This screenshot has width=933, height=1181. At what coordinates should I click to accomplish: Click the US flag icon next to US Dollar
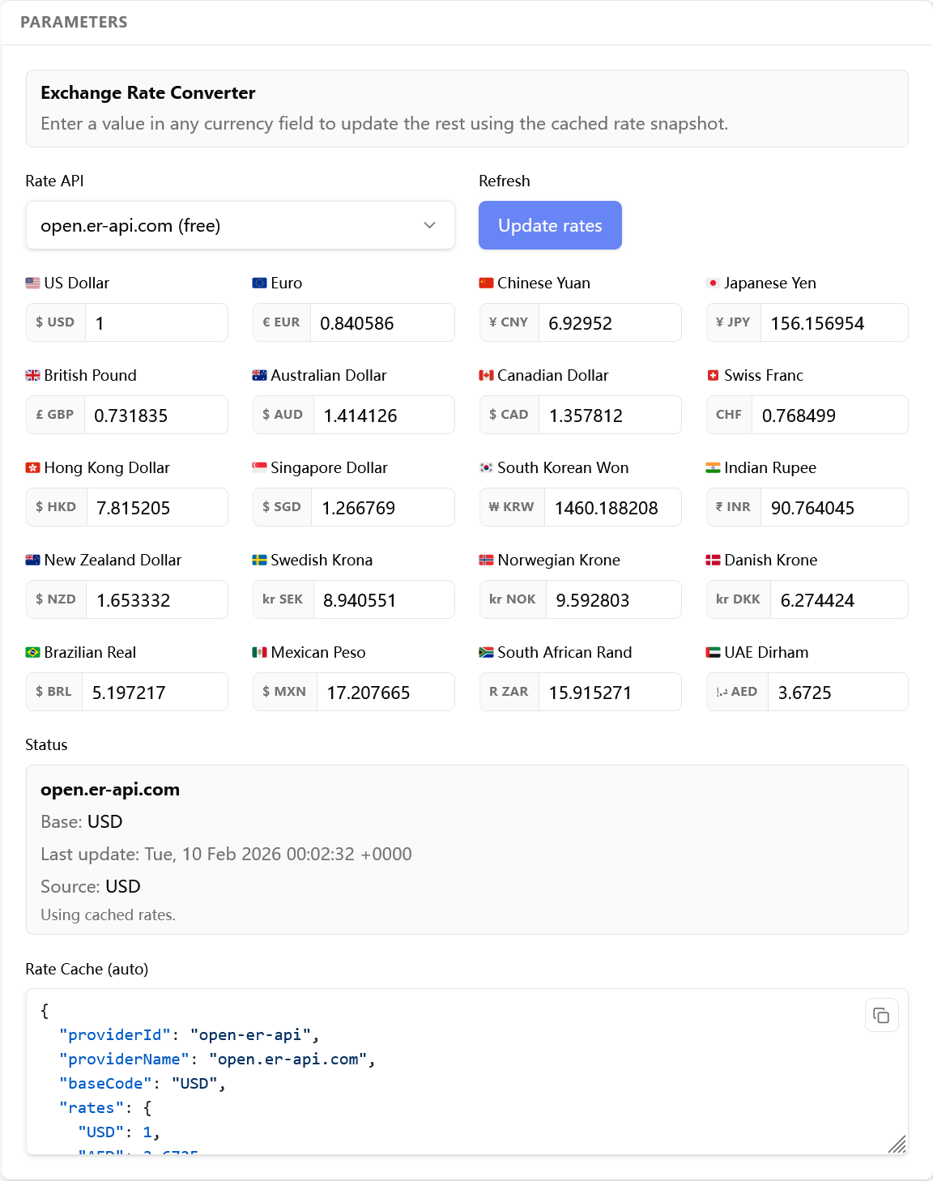[x=32, y=283]
